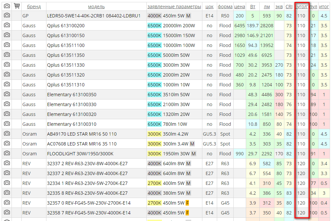Click пул value 94 in Elementary 613100350 row
Screen dimensions: 332x221
(313, 95)
